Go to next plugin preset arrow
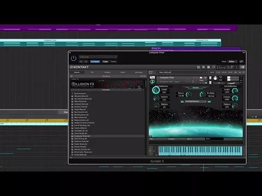This screenshot has height=196, width=262. coord(86,62)
